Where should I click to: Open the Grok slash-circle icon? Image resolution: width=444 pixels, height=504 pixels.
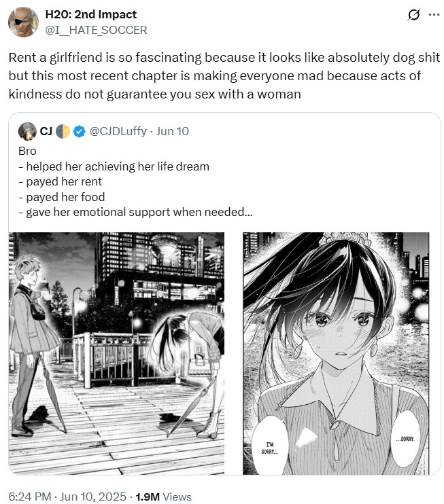(x=413, y=15)
